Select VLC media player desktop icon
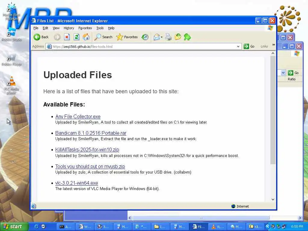Screen dimensions: 308x231 pyautogui.click(x=11, y=85)
